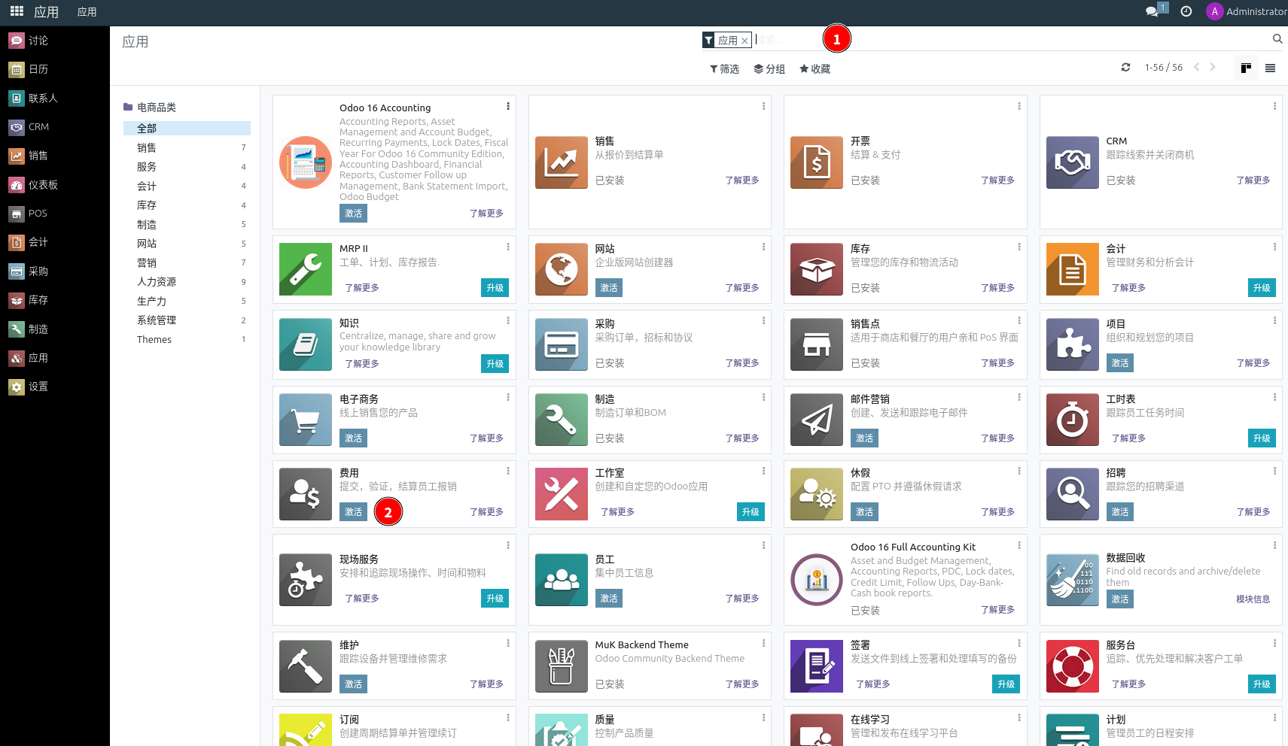Viewport: 1288px width, 746px height.
Task: Click the search magnifier icon
Action: [x=1277, y=39]
